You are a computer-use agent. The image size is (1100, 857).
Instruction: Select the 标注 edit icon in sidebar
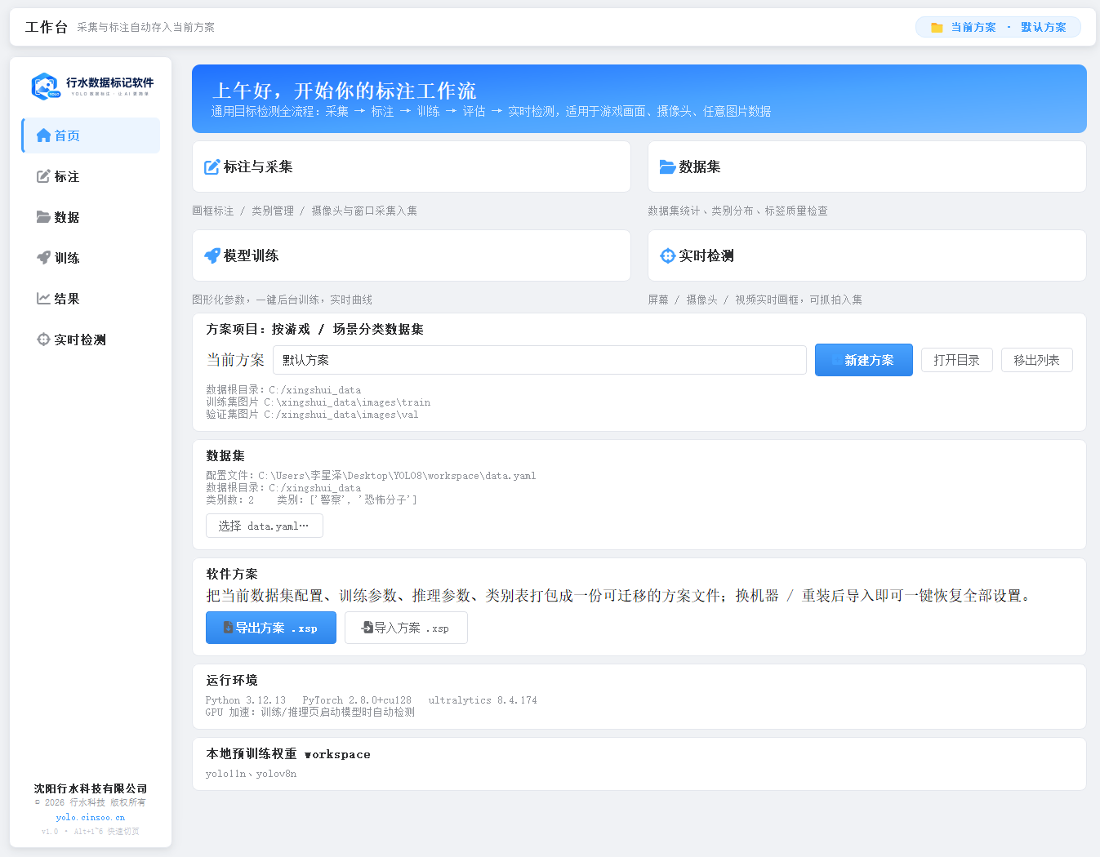pos(43,176)
